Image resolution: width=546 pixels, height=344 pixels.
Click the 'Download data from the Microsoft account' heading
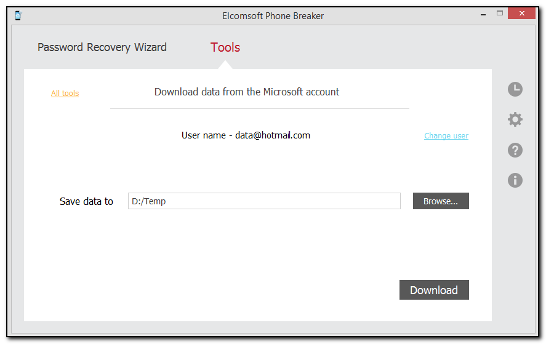(247, 92)
